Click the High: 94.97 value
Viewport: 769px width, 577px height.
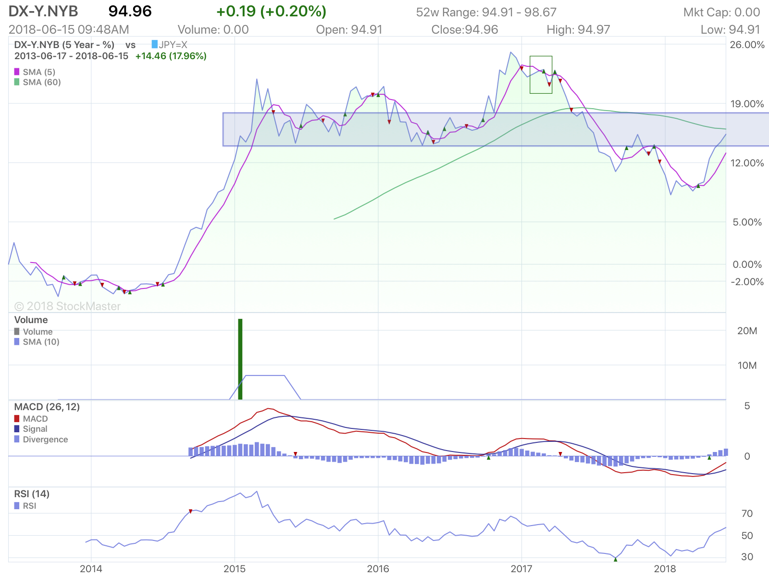coord(578,29)
